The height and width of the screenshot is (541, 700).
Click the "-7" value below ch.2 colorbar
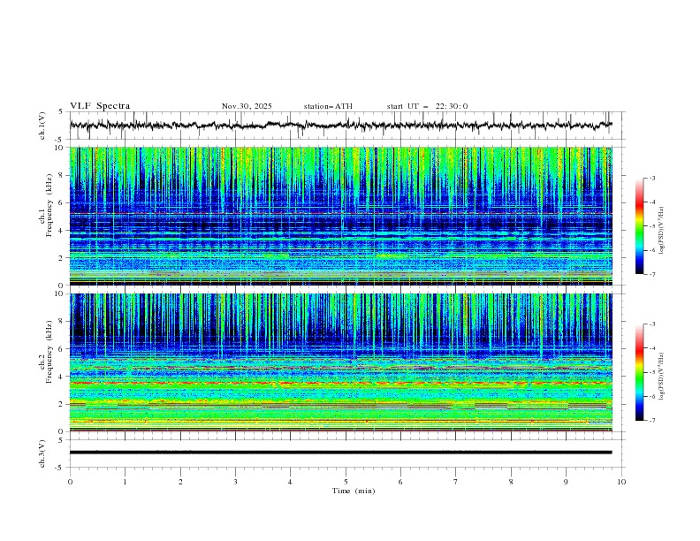click(x=651, y=421)
